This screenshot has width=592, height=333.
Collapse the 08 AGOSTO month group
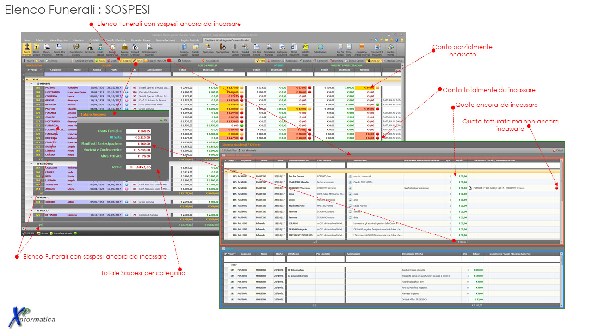click(x=32, y=197)
